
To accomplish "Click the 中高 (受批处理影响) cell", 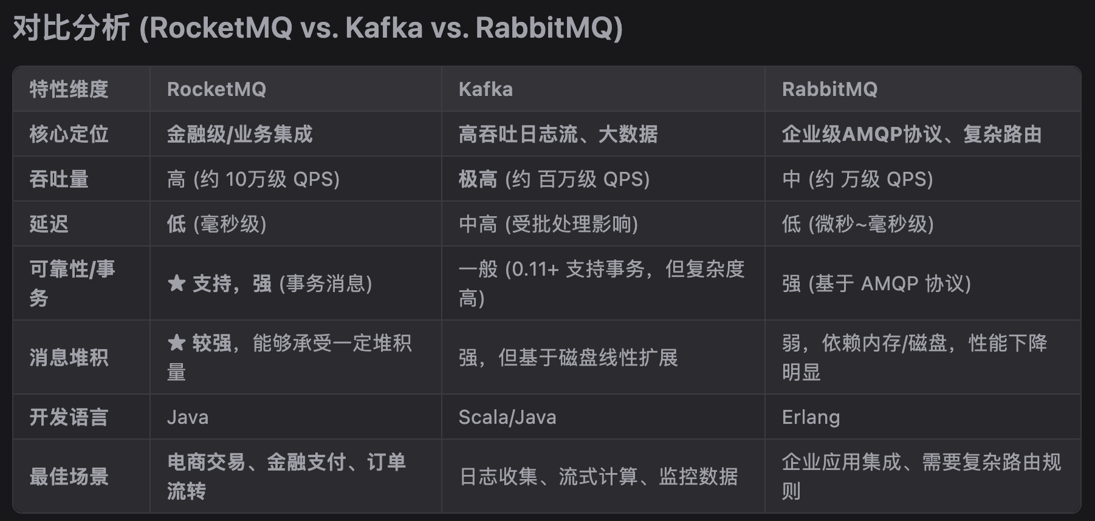I will [548, 224].
